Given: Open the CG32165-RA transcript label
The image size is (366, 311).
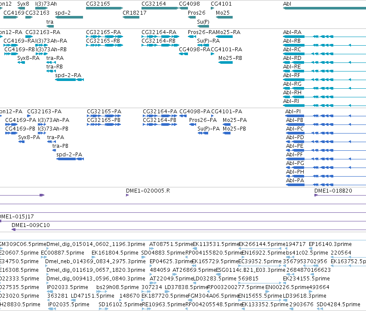Looking at the screenshot, I should tap(103, 32).
